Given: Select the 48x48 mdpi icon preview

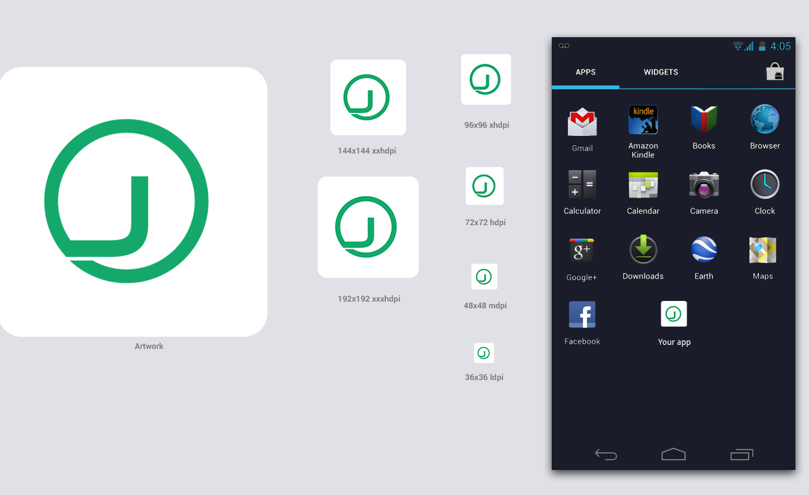Looking at the screenshot, I should pos(484,277).
